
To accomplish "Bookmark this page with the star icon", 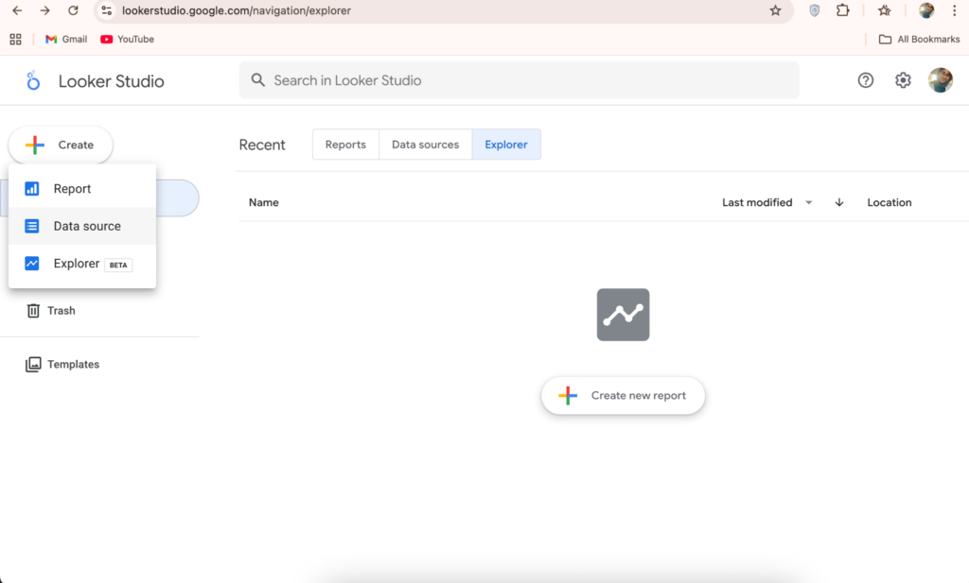I will (775, 10).
